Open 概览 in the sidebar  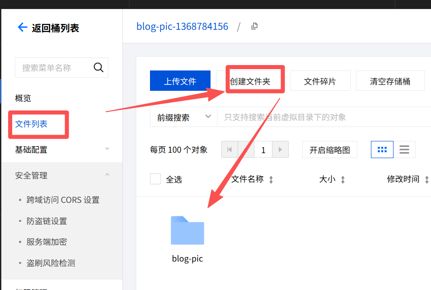pyautogui.click(x=23, y=98)
